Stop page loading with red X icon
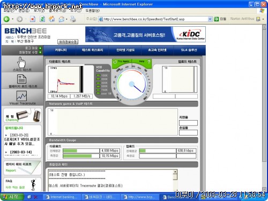Screen dimensions: 268x201 click(x=33, y=19)
